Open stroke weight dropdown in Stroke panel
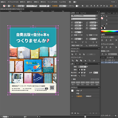This screenshot has width=118, height=118. (87, 67)
